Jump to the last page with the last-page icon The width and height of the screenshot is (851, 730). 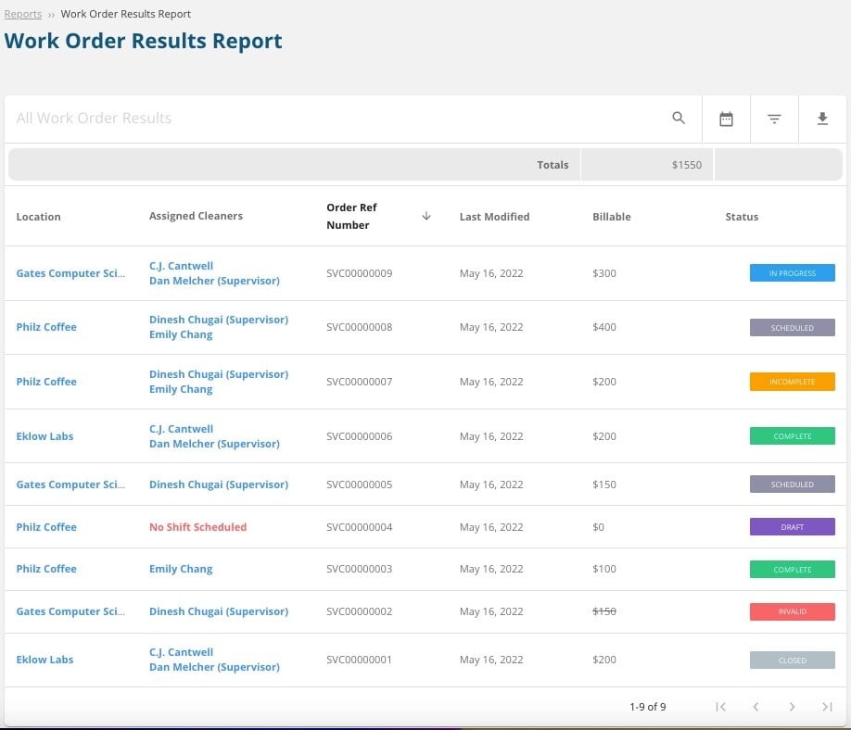825,707
